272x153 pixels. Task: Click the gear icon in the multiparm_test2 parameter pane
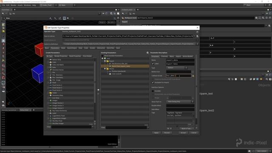point(256,18)
